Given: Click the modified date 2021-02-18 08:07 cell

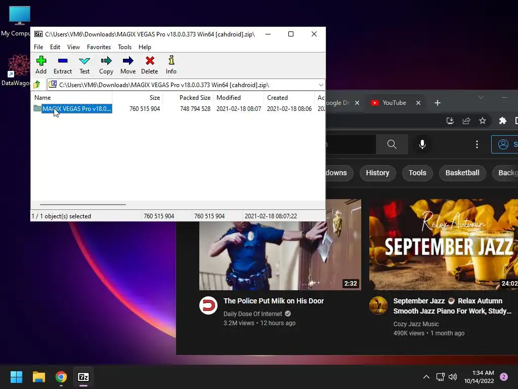Looking at the screenshot, I should click(x=239, y=108).
